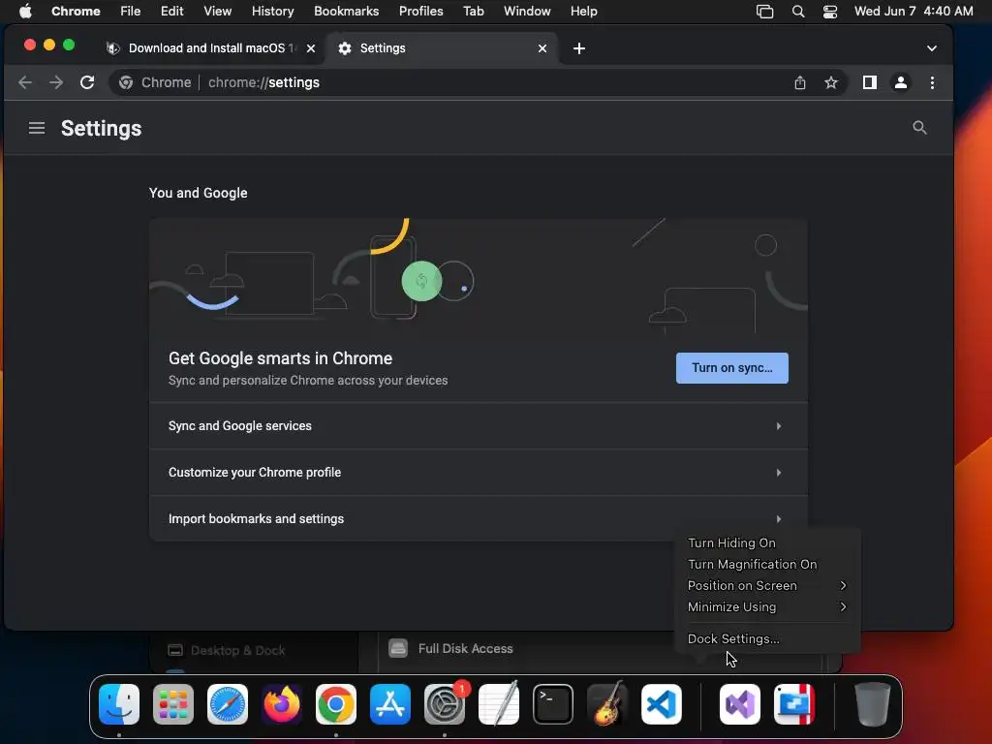Viewport: 992px width, 744px height.
Task: Open the Bookmarks menu
Action: point(346,11)
